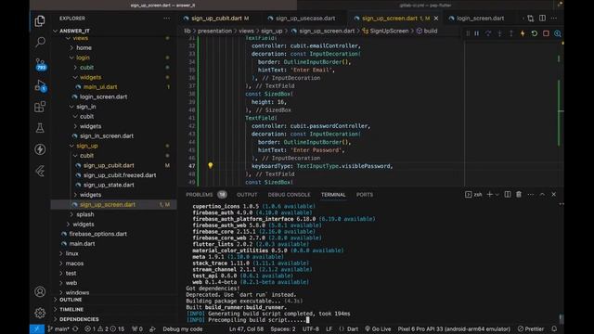Screen dimensions: 594x334
Task: Close the sign_up_screen.dart tab
Action: click(x=436, y=19)
